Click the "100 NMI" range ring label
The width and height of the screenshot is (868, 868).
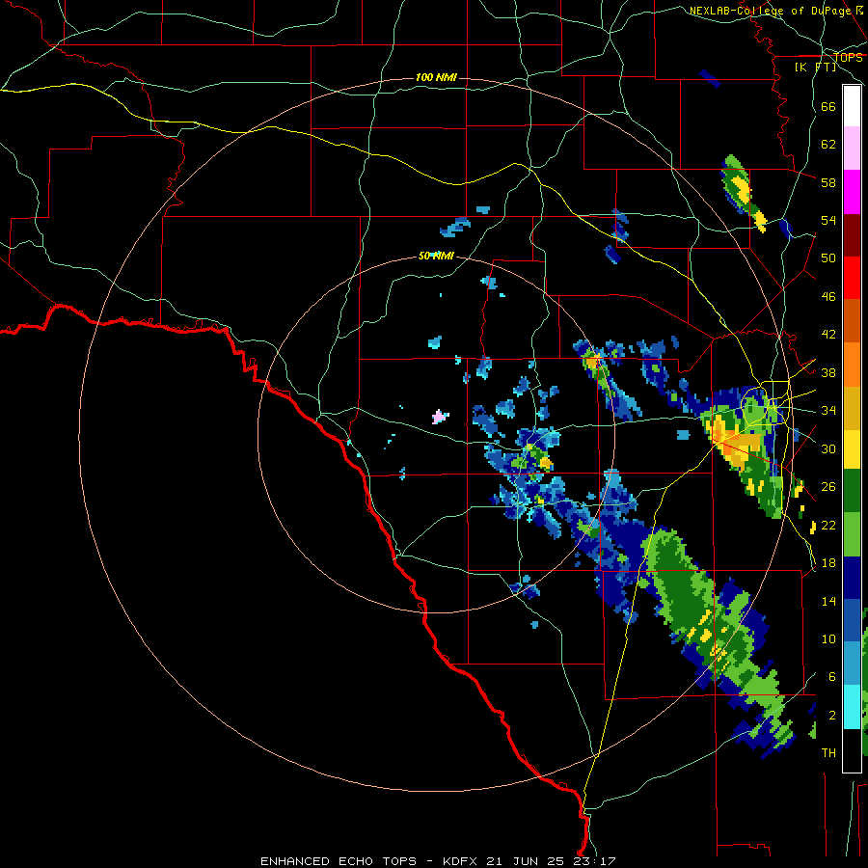tap(436, 77)
